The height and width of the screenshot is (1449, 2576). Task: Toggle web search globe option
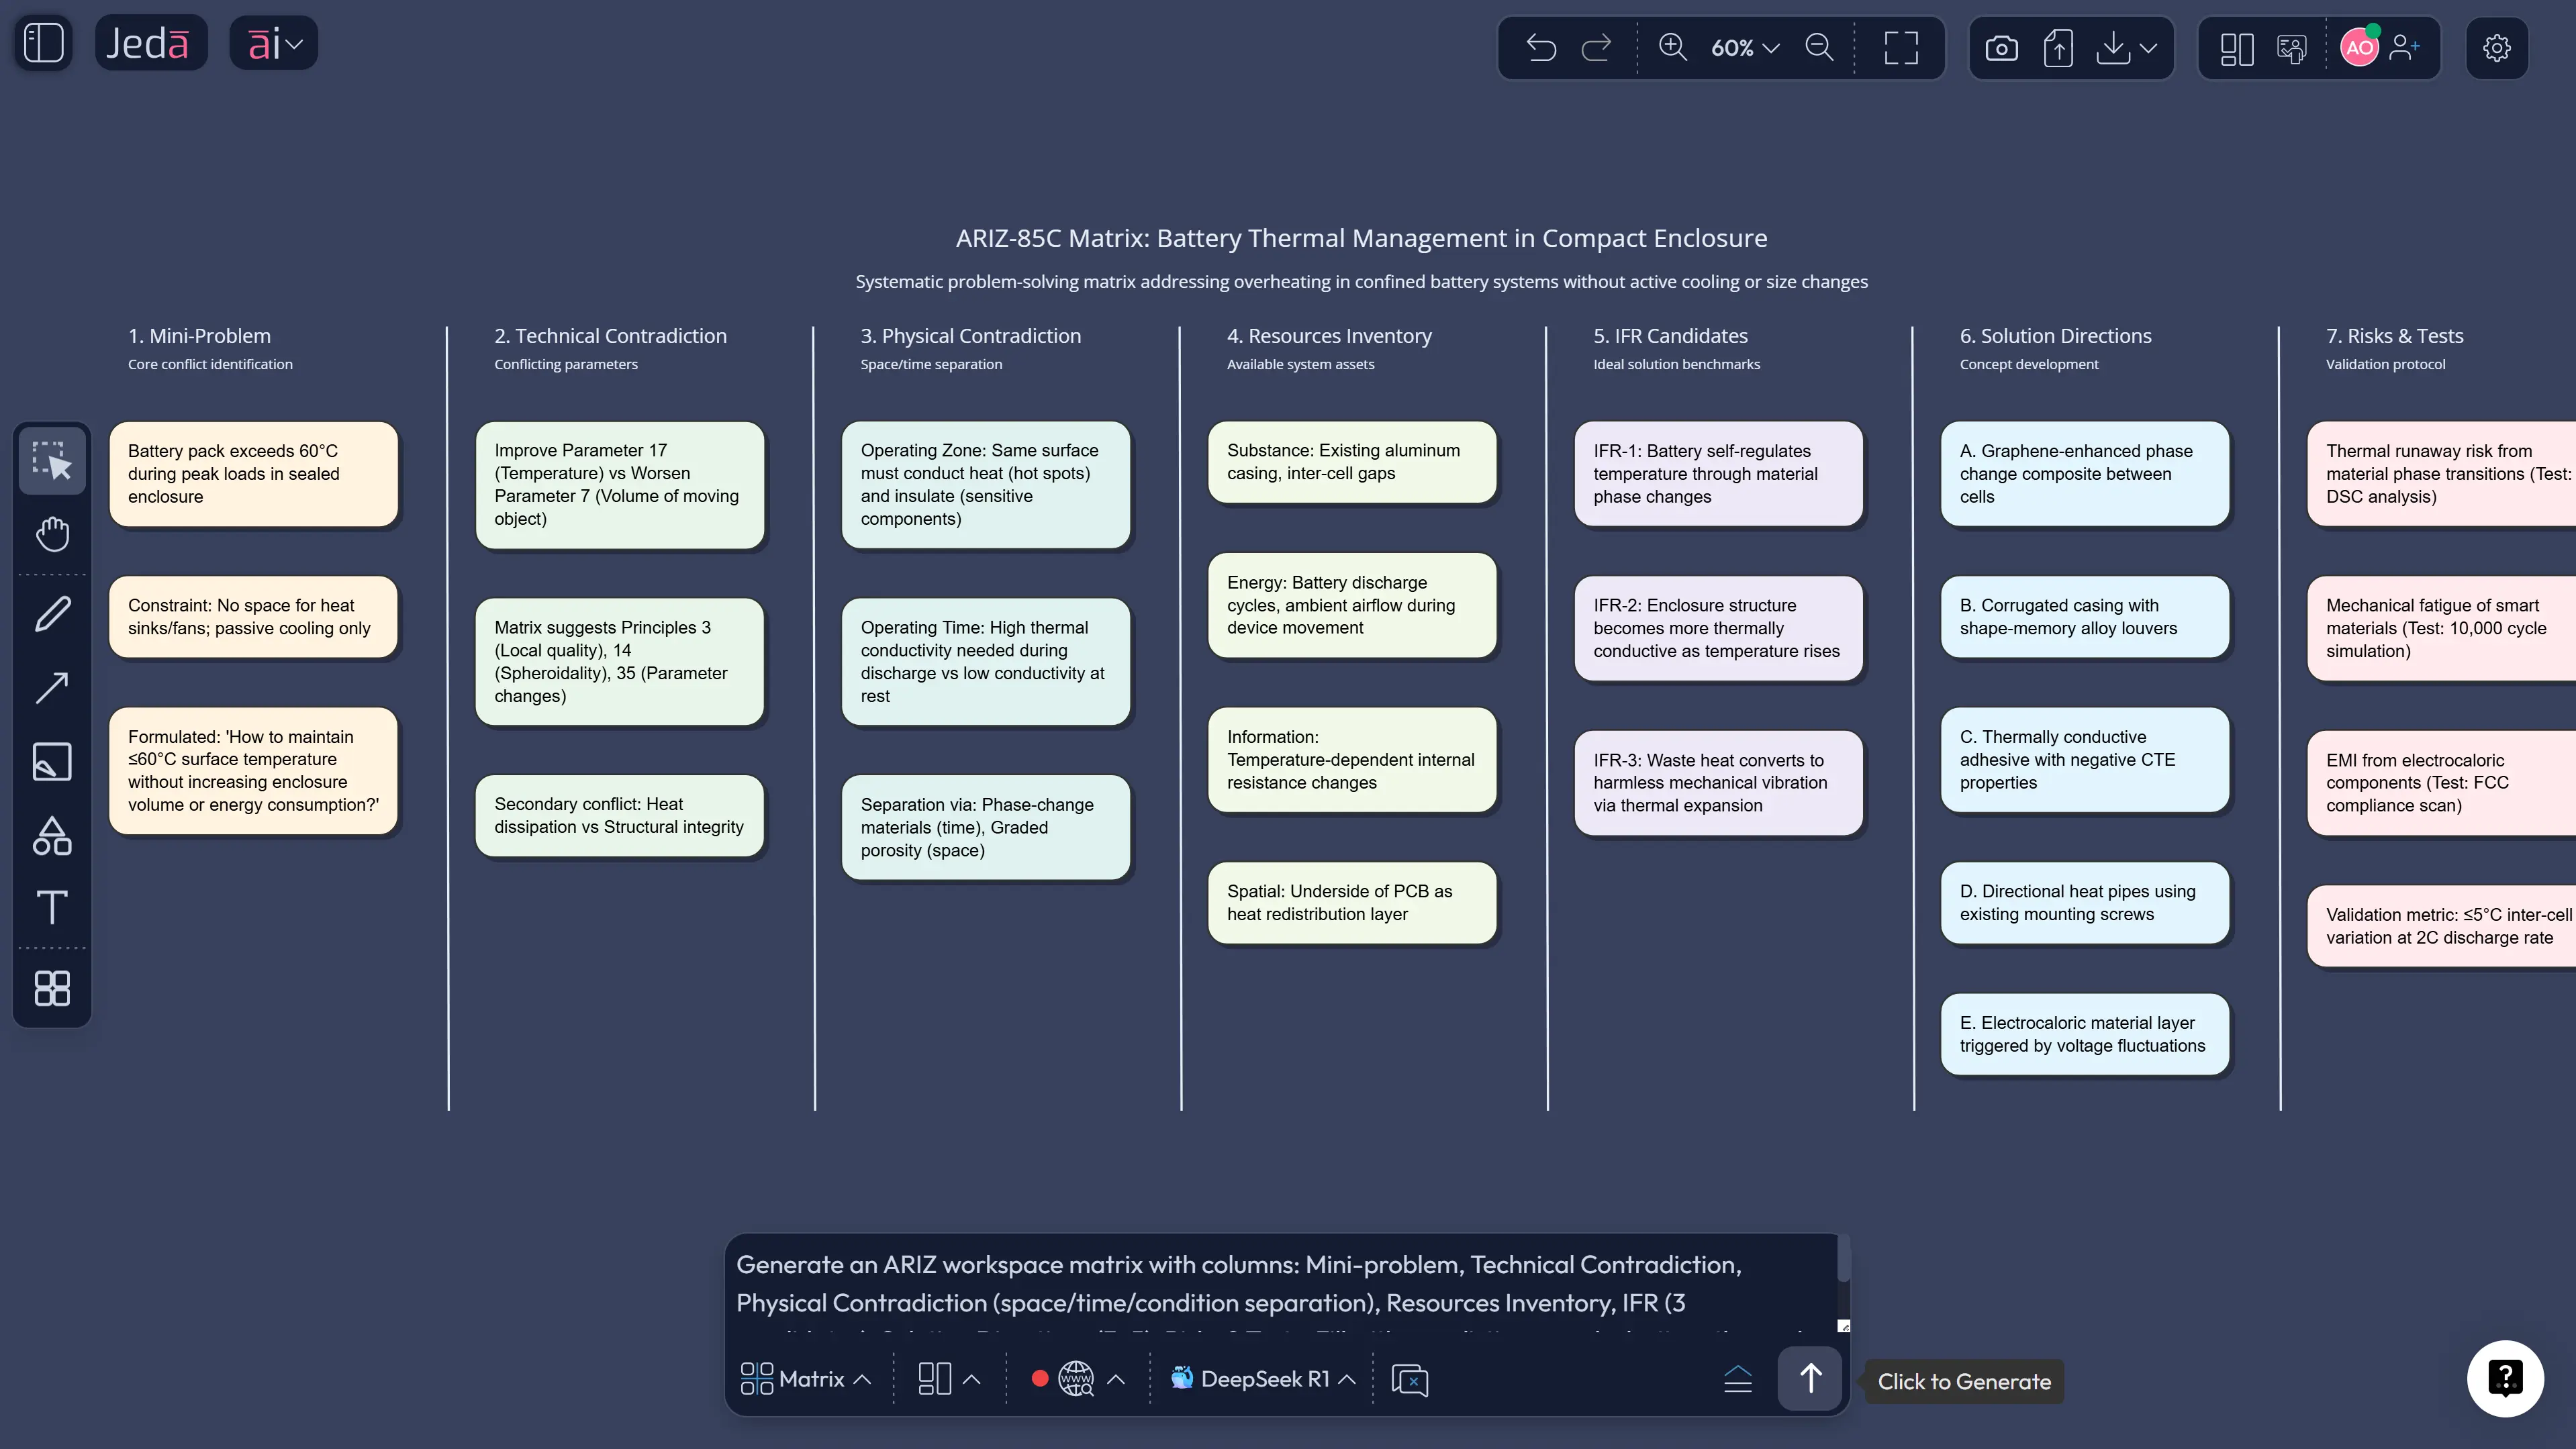1076,1379
